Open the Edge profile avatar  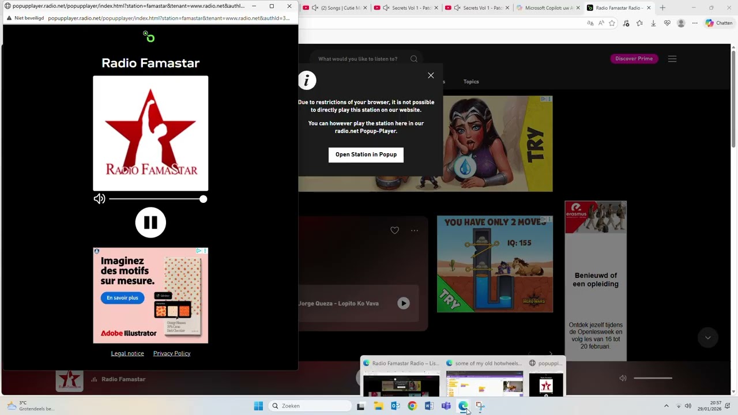(x=681, y=23)
